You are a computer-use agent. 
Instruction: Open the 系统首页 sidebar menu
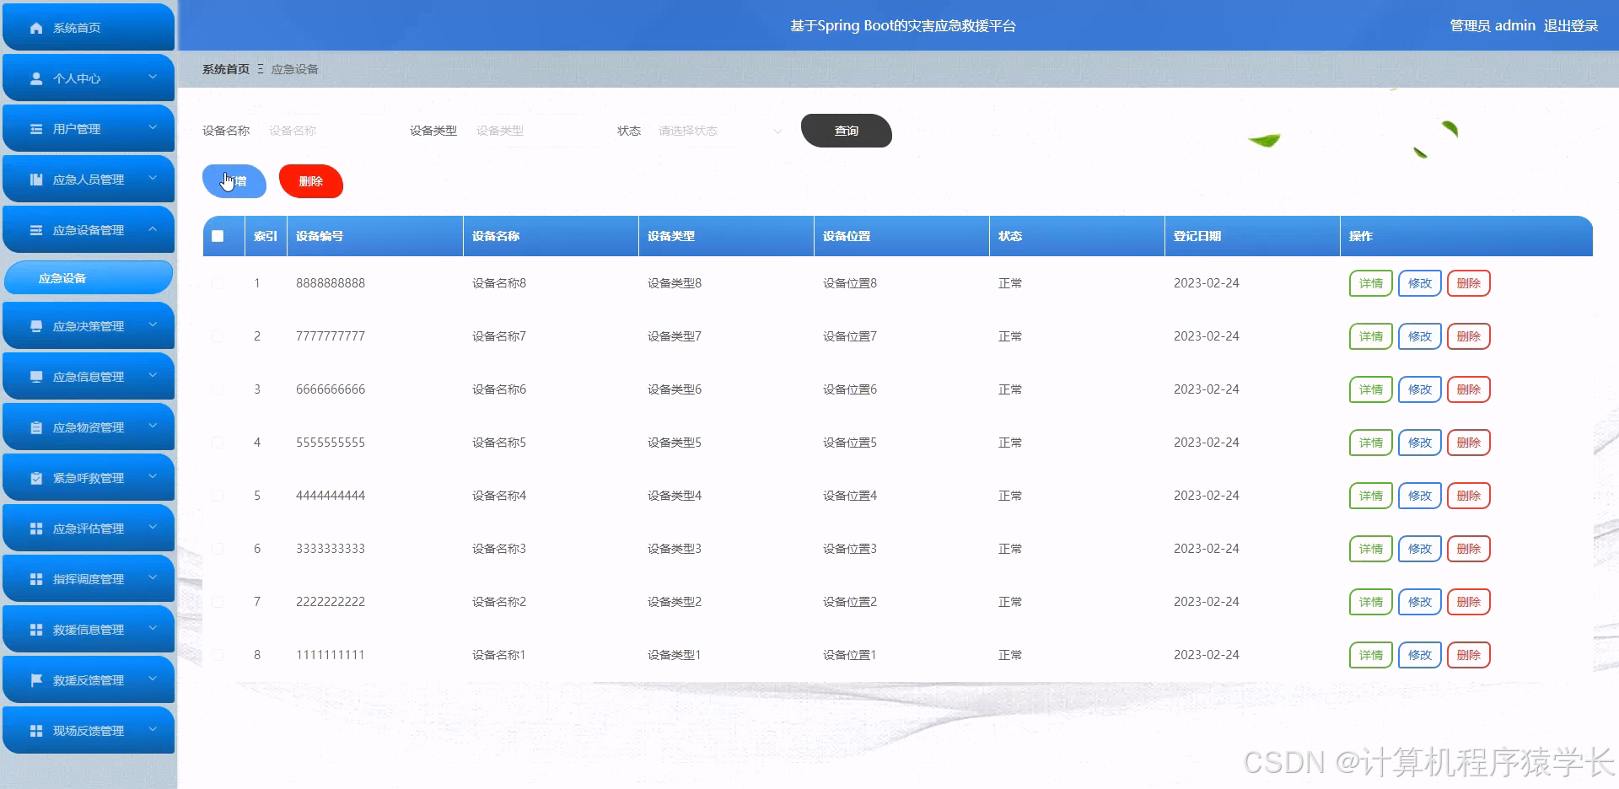tap(89, 28)
